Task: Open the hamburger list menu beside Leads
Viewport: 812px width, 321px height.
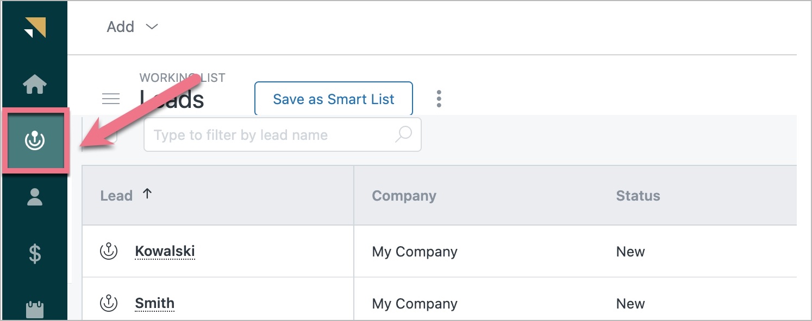Action: [x=111, y=99]
